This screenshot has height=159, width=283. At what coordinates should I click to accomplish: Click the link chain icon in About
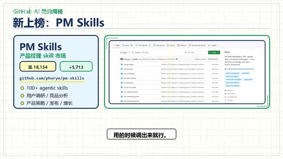226,69
